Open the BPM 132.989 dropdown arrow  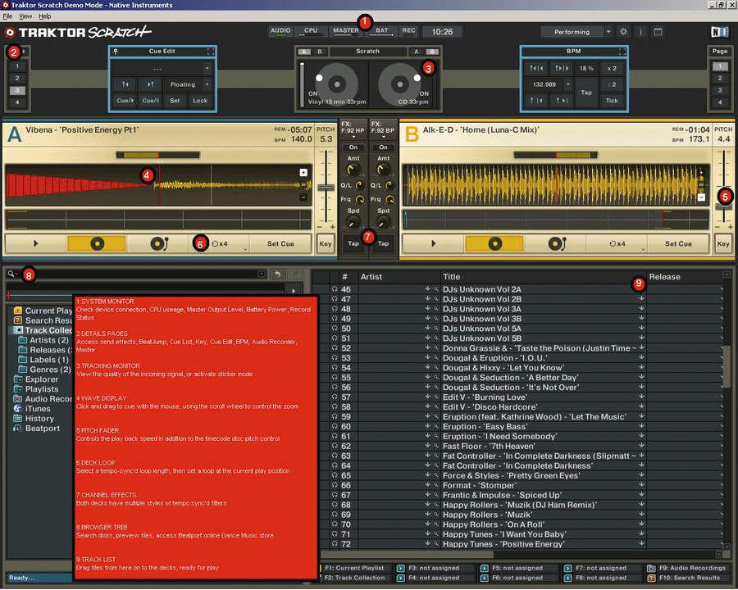568,84
